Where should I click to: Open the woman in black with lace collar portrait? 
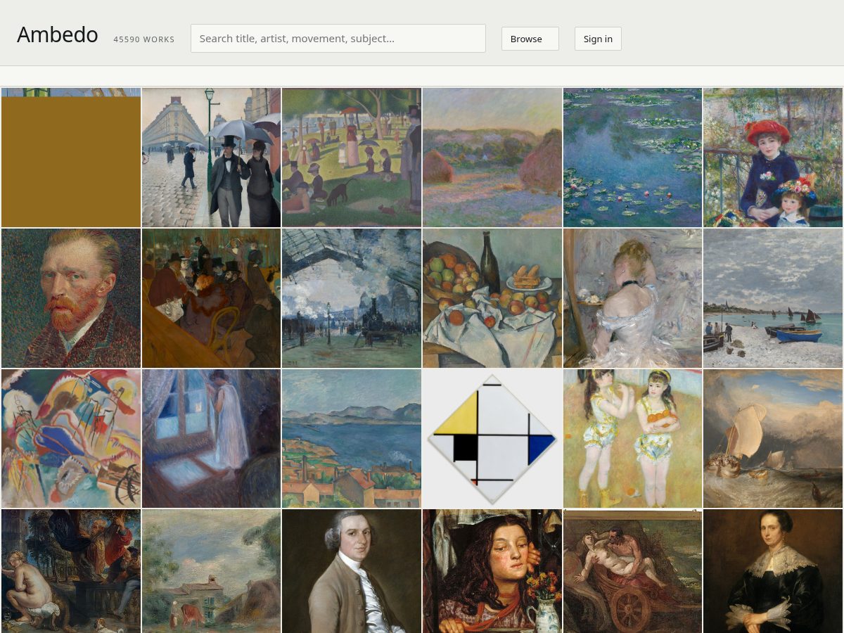click(x=773, y=571)
